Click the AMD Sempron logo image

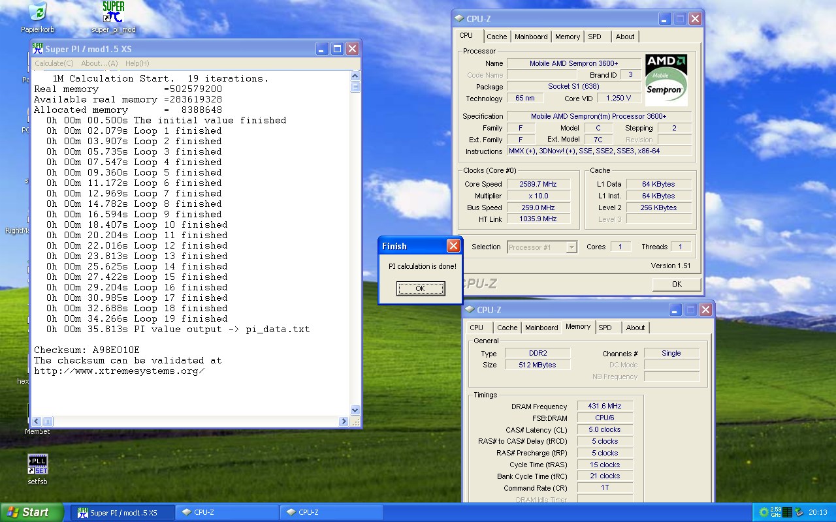pos(666,80)
